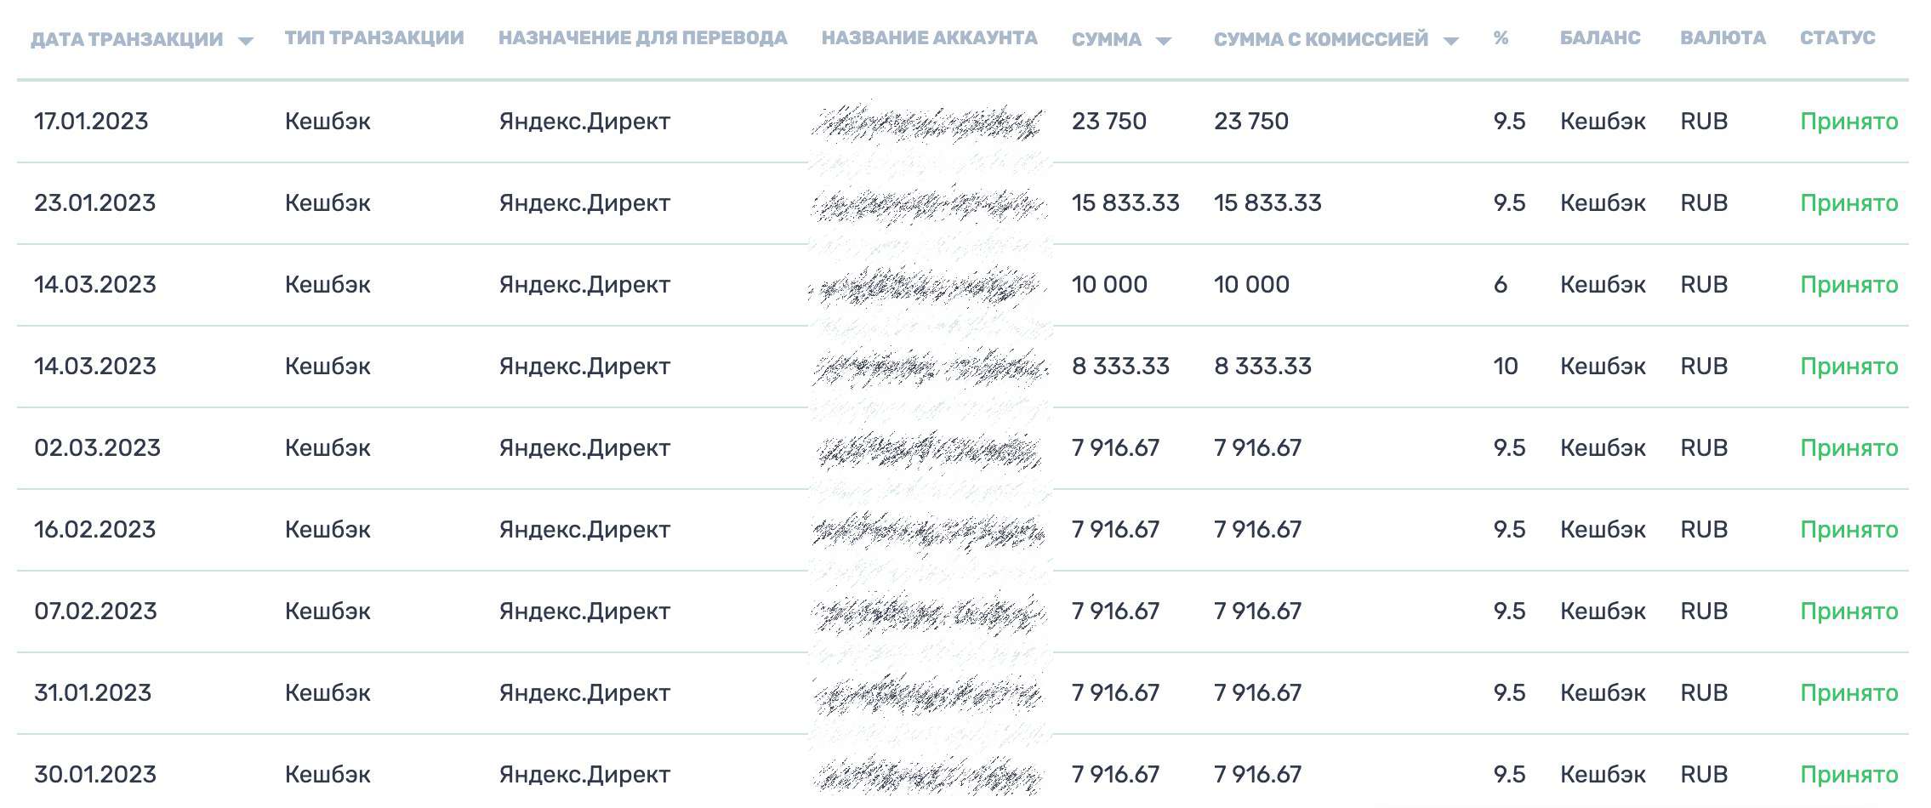The width and height of the screenshot is (1931, 808).
Task: Select the 15 833.33 amount cell
Action: pos(1125,203)
